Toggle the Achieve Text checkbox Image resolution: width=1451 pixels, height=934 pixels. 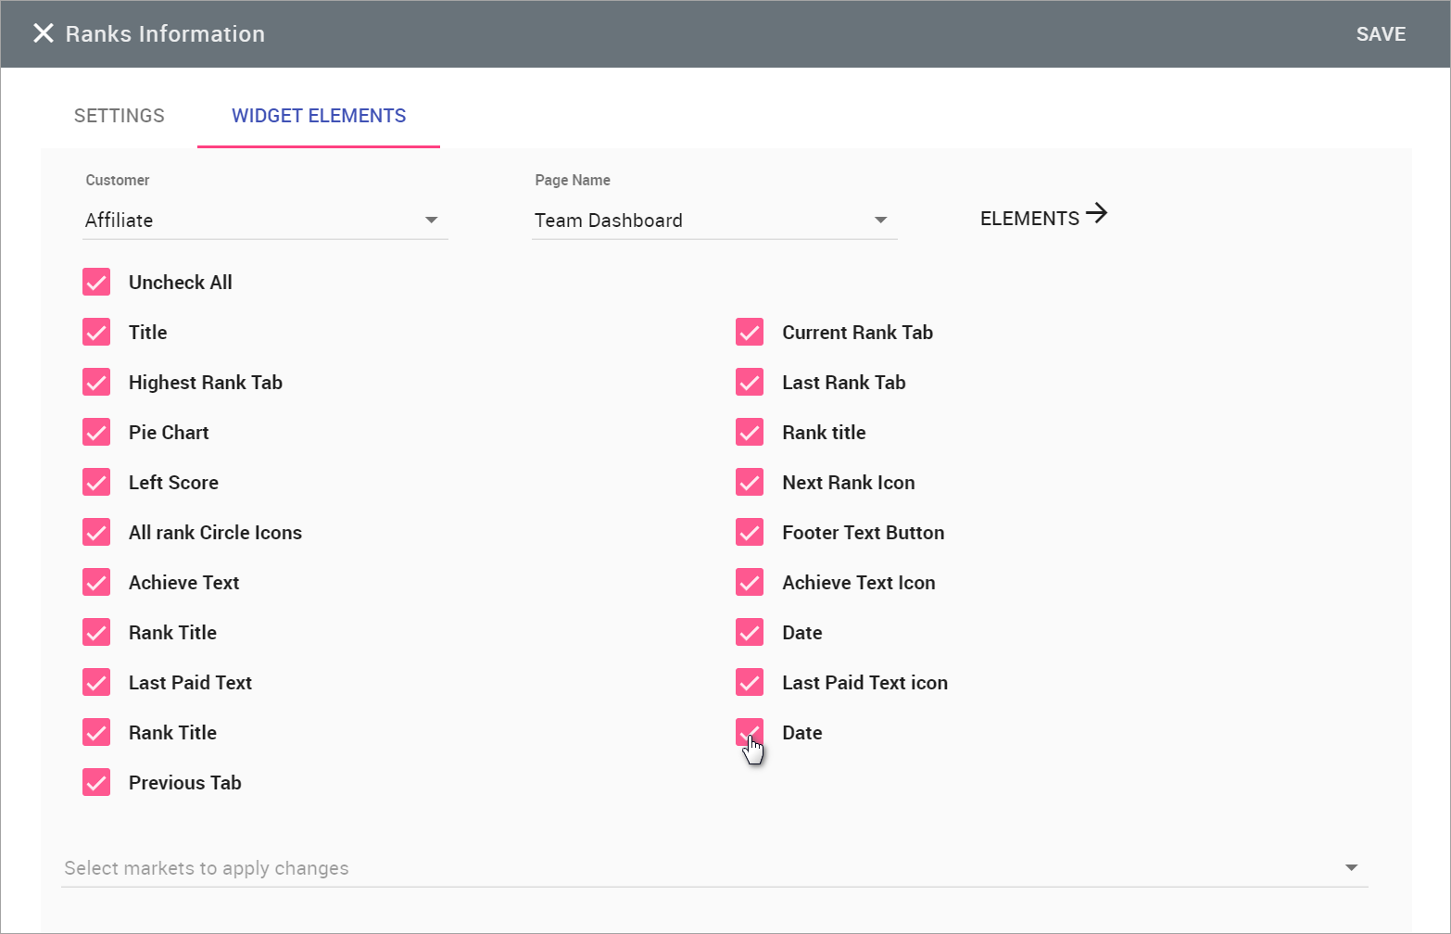click(96, 583)
